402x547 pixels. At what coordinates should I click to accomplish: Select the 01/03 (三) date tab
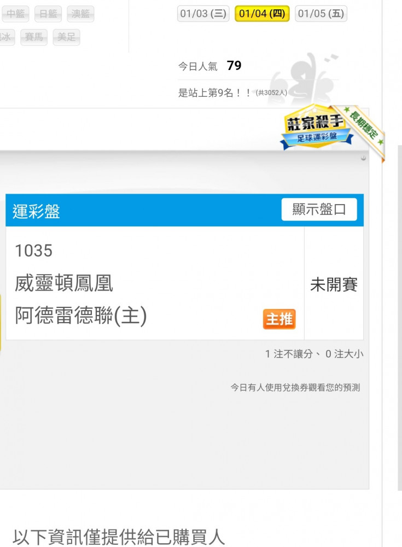click(x=203, y=14)
